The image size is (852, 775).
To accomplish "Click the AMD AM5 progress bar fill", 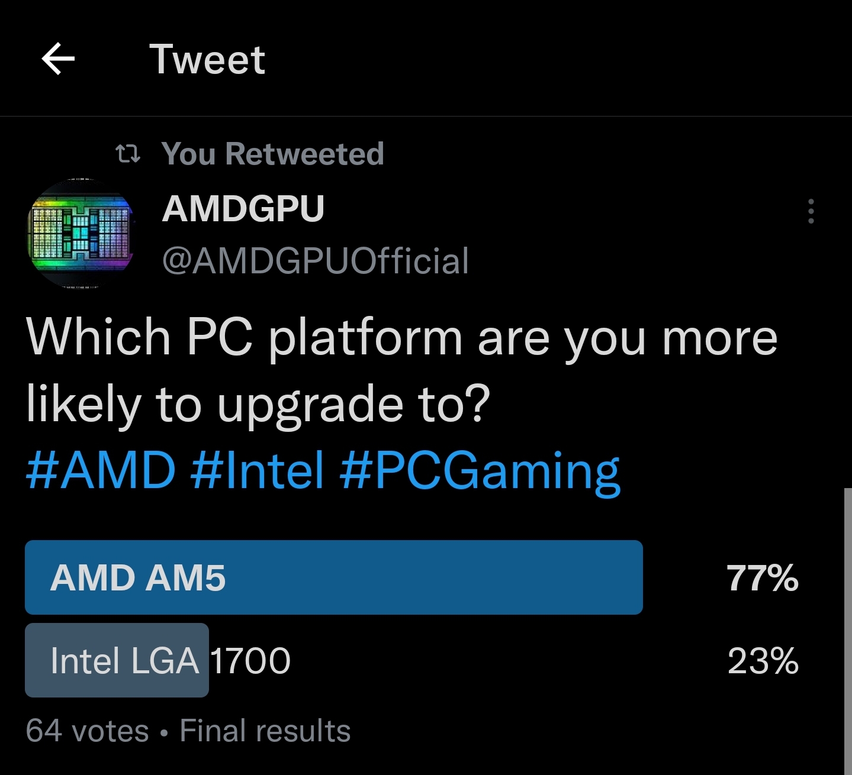I will pos(333,578).
